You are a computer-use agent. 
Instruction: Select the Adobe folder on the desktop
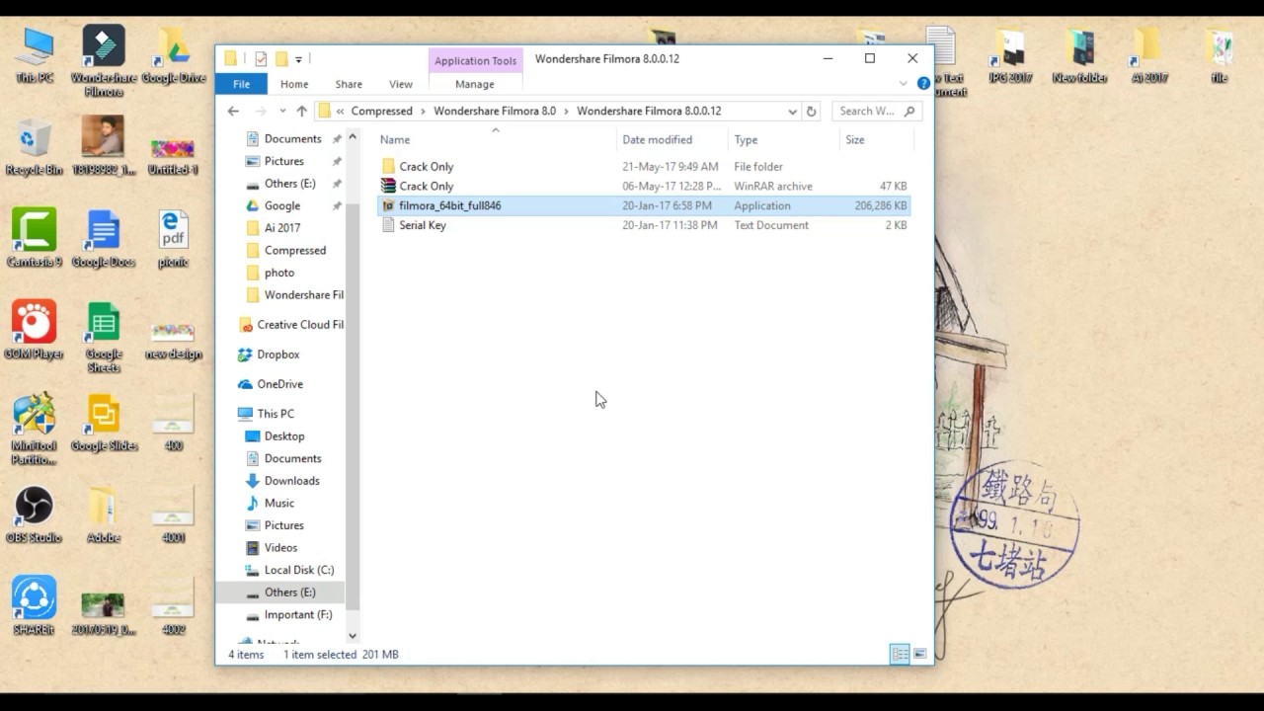point(104,515)
